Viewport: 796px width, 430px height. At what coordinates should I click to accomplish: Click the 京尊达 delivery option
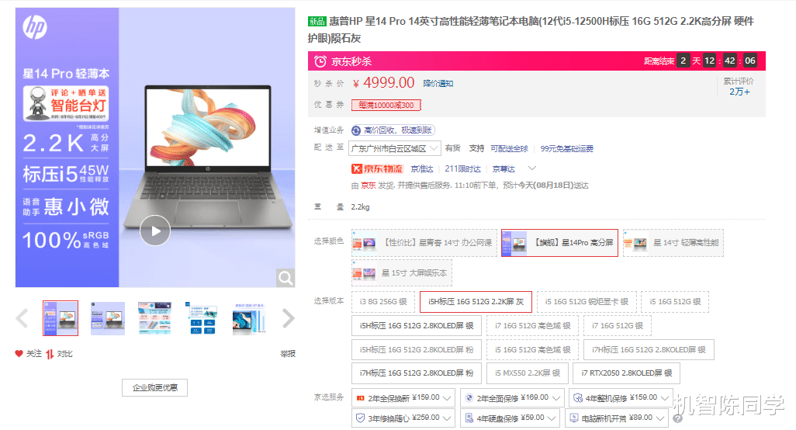click(504, 168)
